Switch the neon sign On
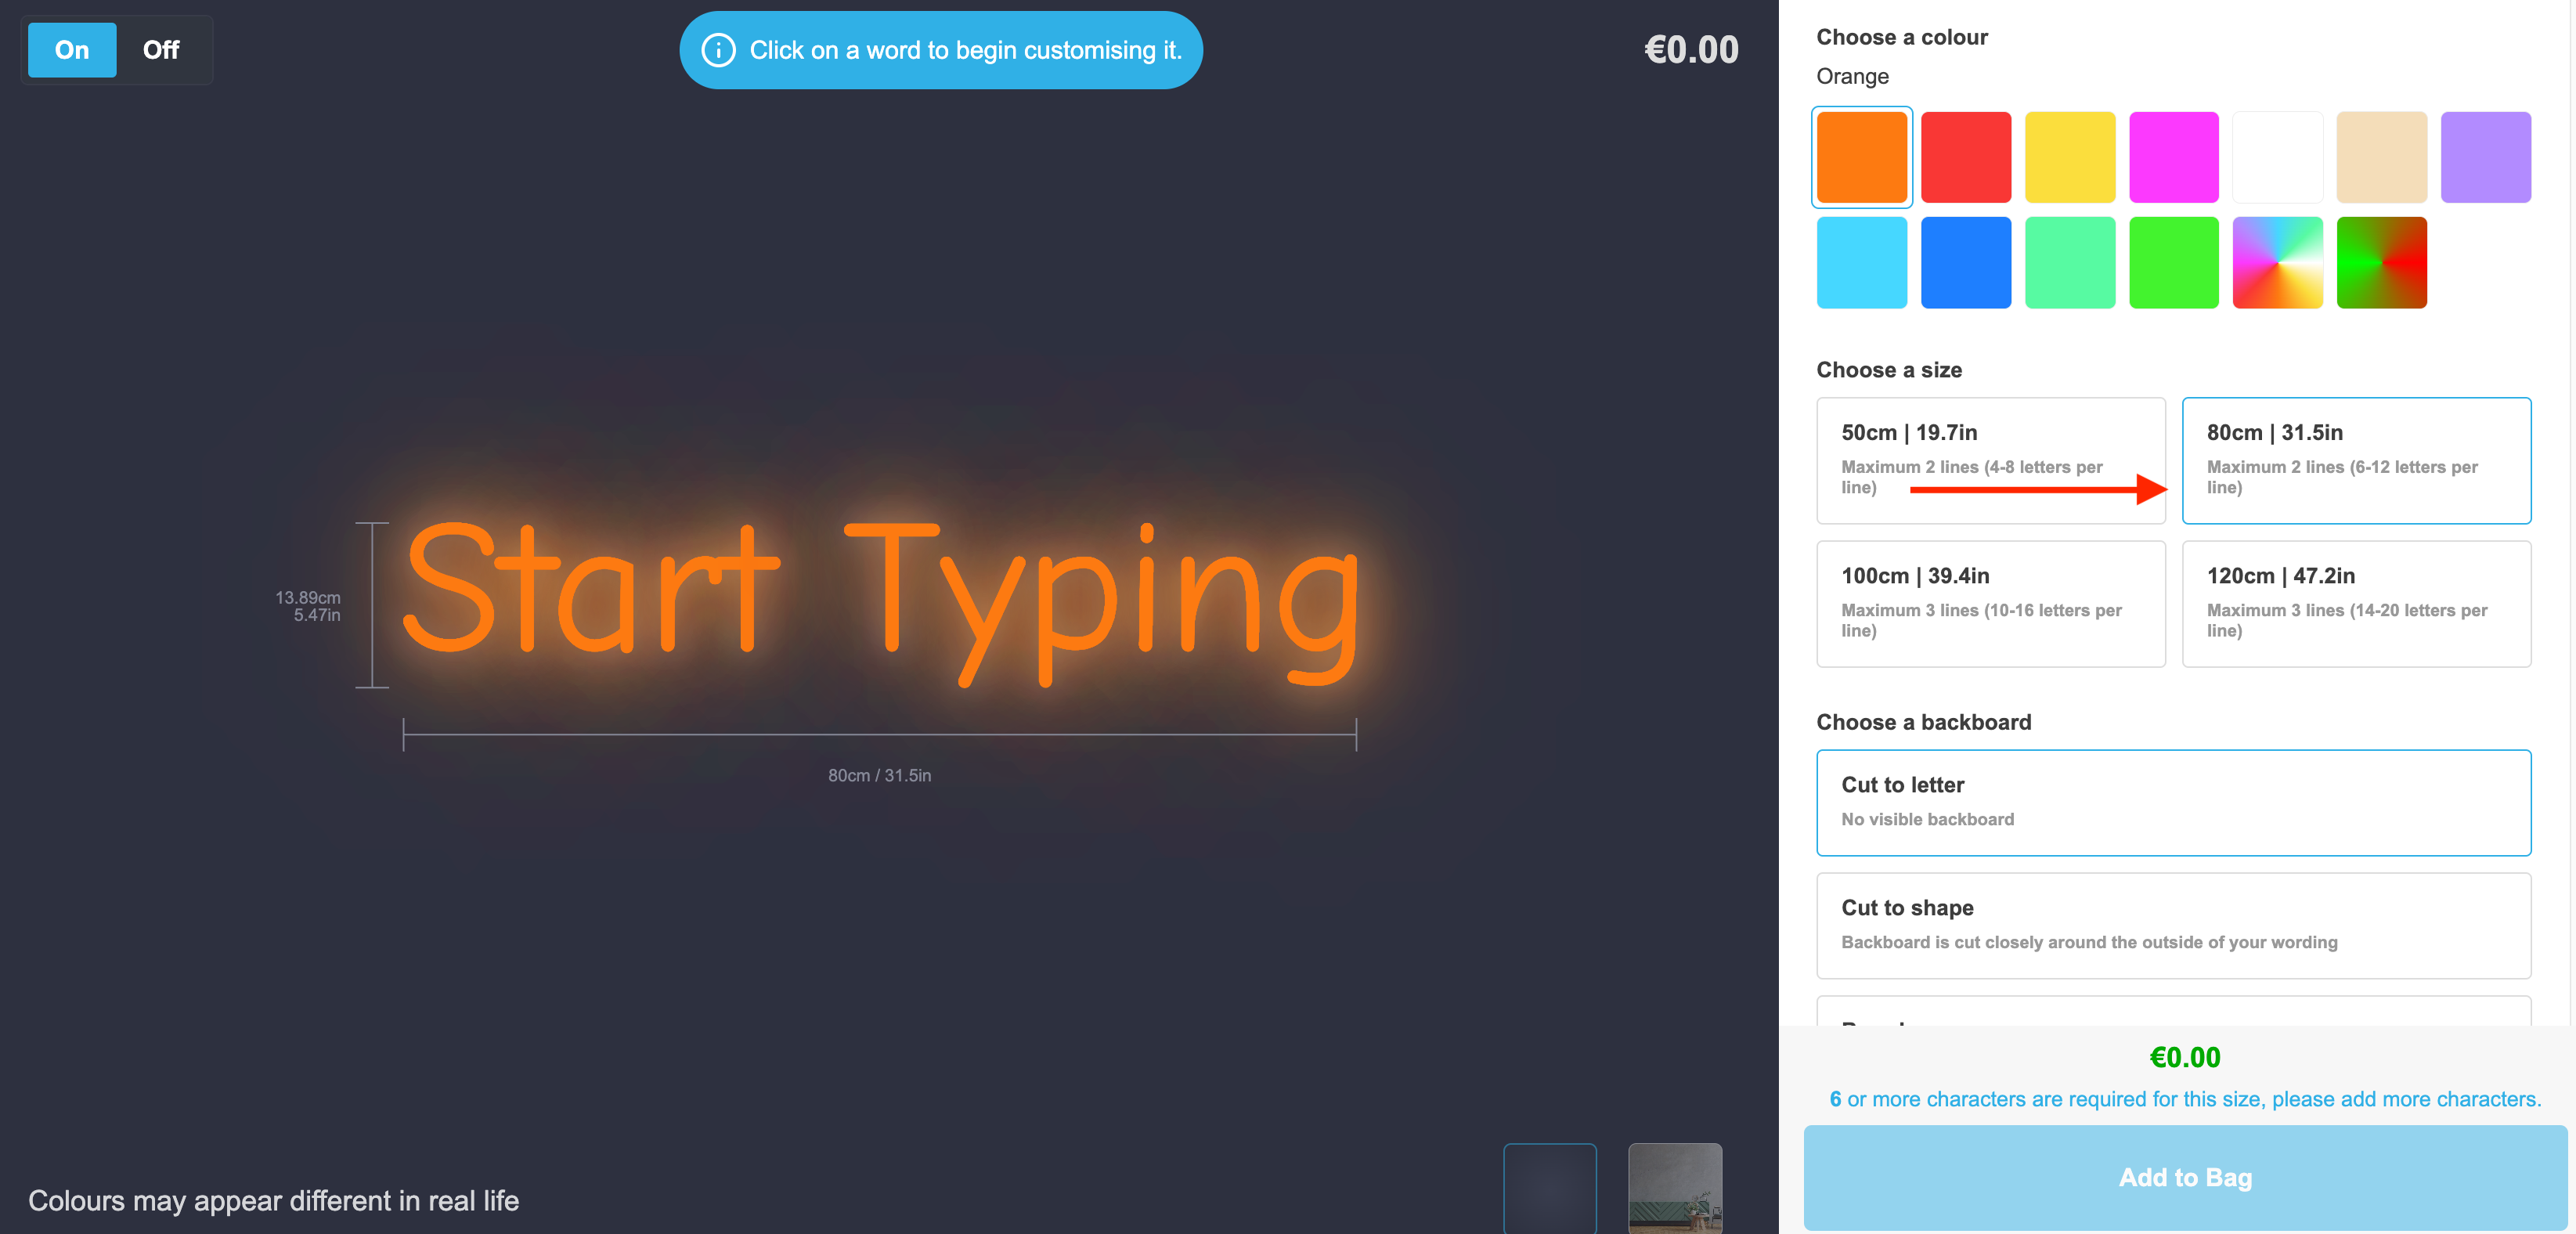2576x1234 pixels. (72, 50)
